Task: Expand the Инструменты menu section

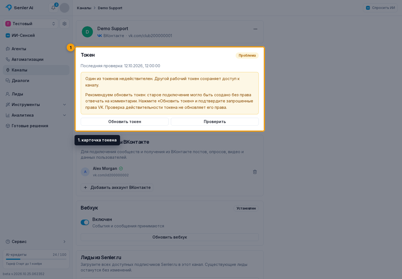Action: [36, 105]
